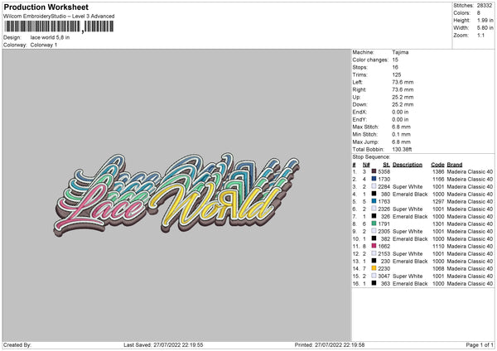
Task: Click the "Code" column header
Action: click(x=437, y=165)
